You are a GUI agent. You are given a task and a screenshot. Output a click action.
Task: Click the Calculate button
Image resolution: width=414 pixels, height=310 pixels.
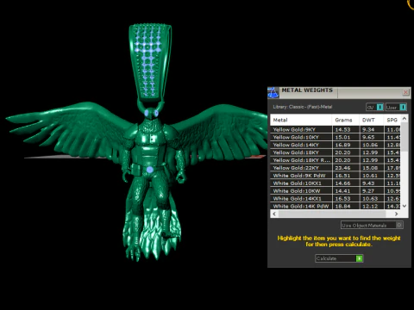click(x=339, y=258)
